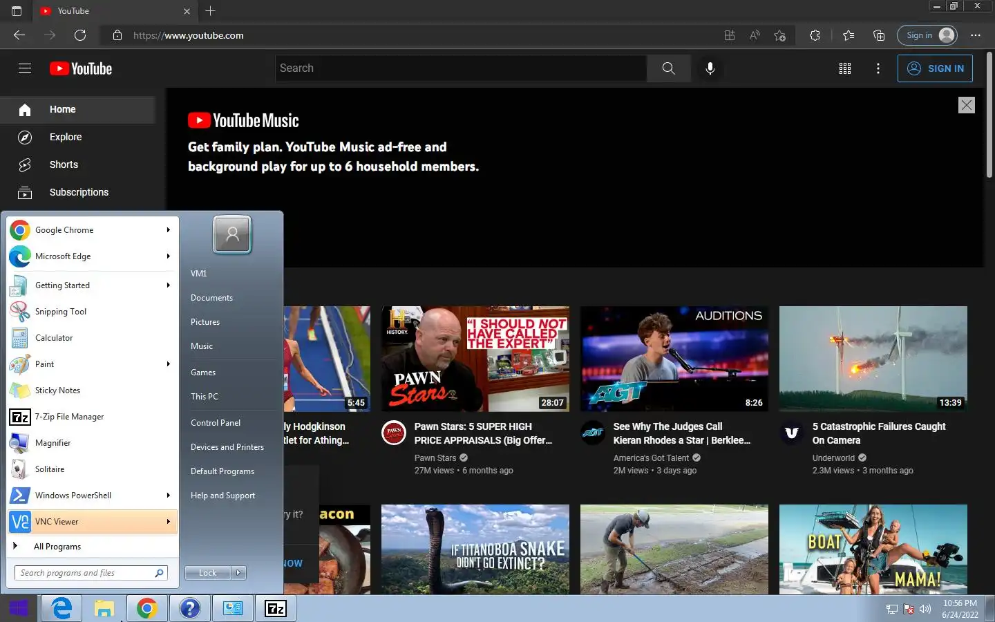
Task: Click Underworld channel avatar
Action: [792, 433]
